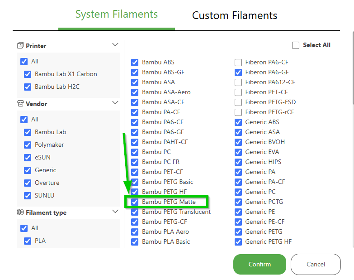The image size is (354, 280).
Task: Switch to Custom Filaments tab
Action: point(235,15)
